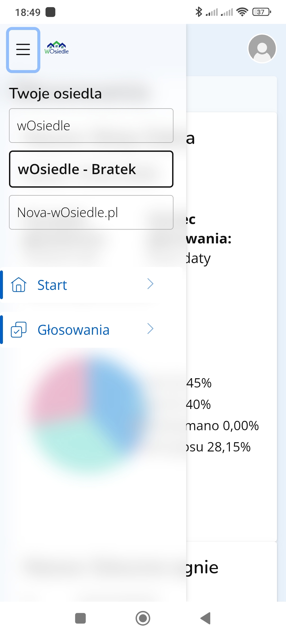286x637 pixels.
Task: Switch to the wOsiedle estate
Action: click(x=91, y=125)
